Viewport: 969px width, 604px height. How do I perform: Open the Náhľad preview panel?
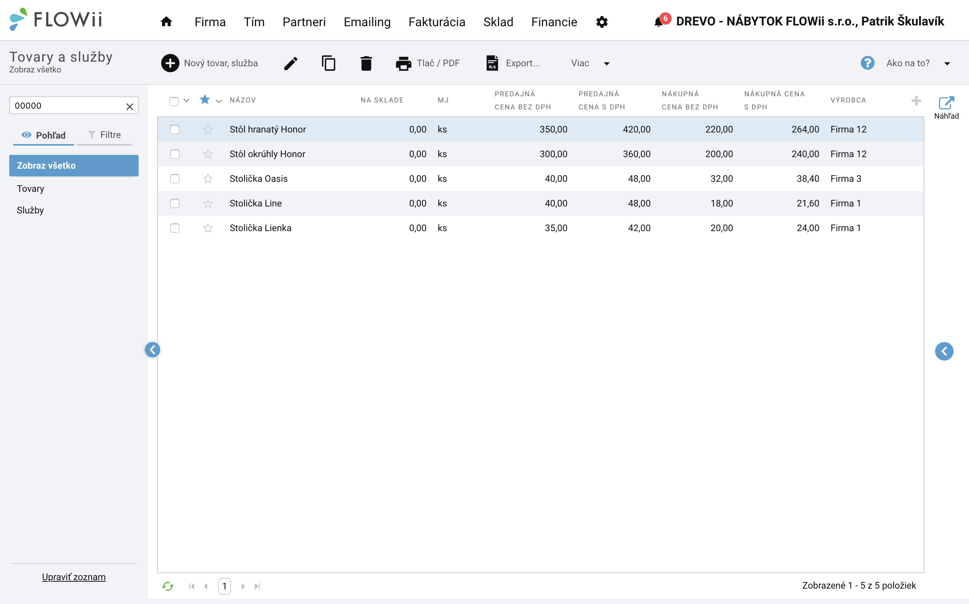point(946,108)
